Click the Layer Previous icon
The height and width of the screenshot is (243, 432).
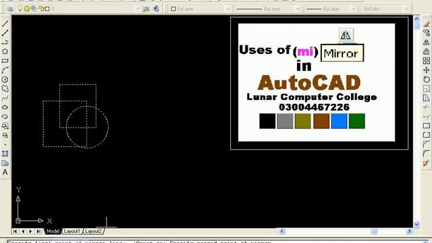(x=156, y=9)
